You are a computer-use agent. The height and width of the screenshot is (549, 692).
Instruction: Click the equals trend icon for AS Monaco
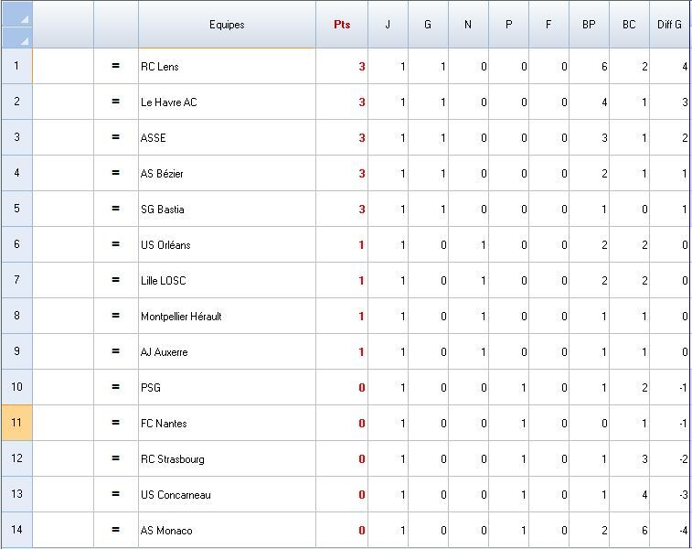click(116, 530)
